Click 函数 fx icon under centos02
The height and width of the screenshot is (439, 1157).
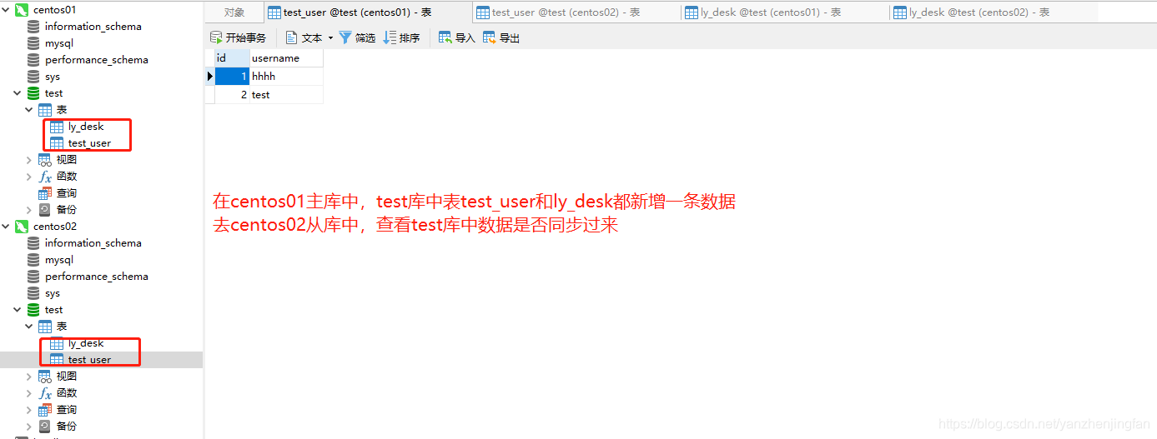[x=45, y=393]
